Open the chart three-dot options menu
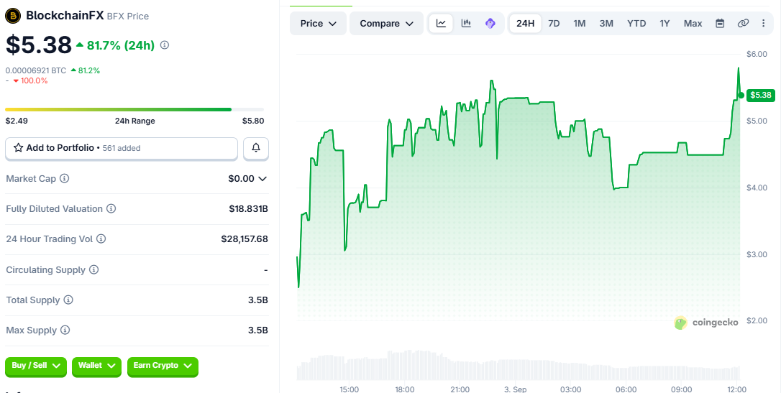Image resolution: width=781 pixels, height=393 pixels. click(x=764, y=24)
